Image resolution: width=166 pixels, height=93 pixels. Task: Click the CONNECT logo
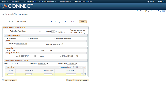(x=17, y=6)
